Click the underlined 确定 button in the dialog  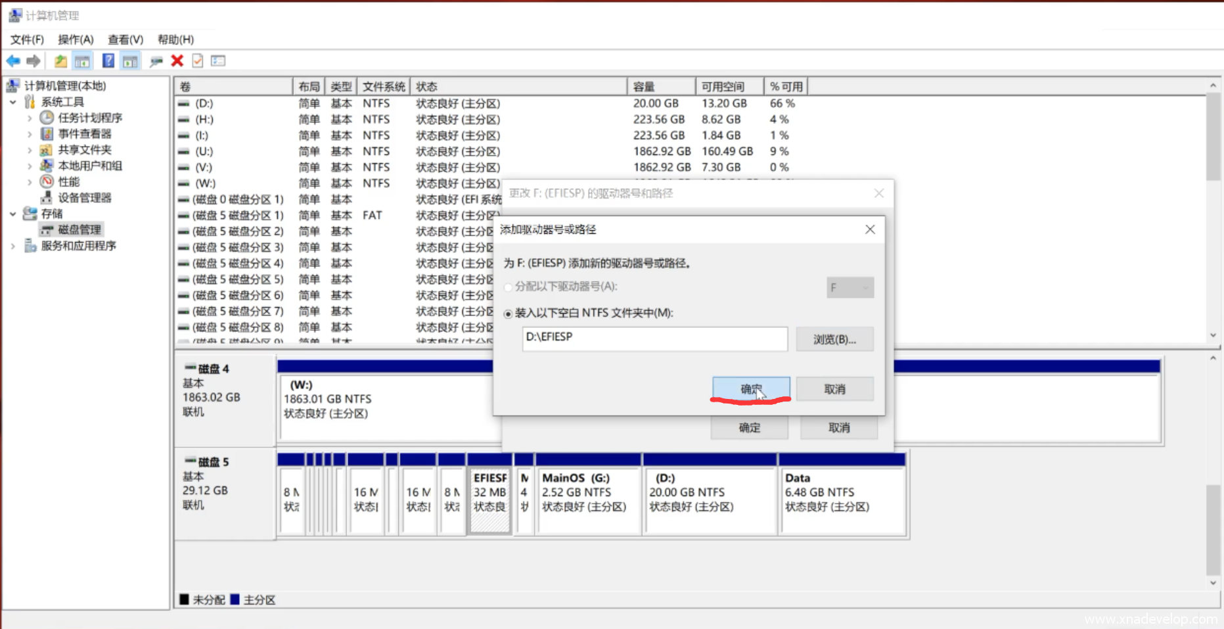(x=751, y=389)
